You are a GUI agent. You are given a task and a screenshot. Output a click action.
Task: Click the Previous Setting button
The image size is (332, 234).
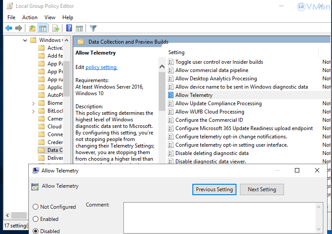(214, 189)
